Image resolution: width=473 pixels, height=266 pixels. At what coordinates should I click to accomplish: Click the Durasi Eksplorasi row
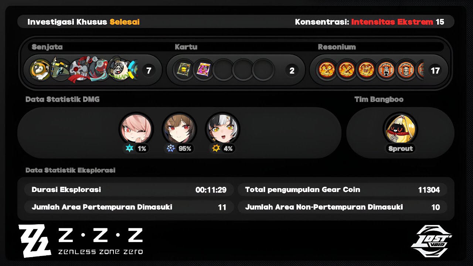point(129,190)
